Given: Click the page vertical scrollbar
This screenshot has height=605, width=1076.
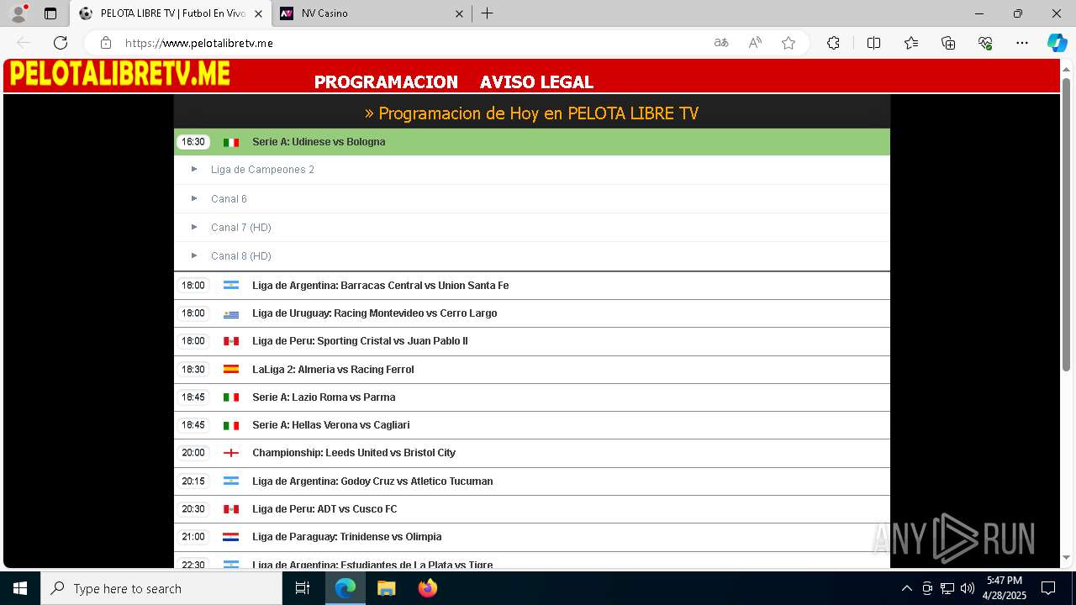Looking at the screenshot, I should click(1067, 225).
